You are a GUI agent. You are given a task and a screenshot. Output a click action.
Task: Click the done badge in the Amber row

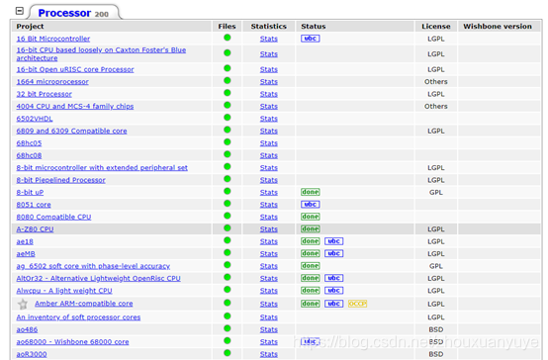pos(311,304)
